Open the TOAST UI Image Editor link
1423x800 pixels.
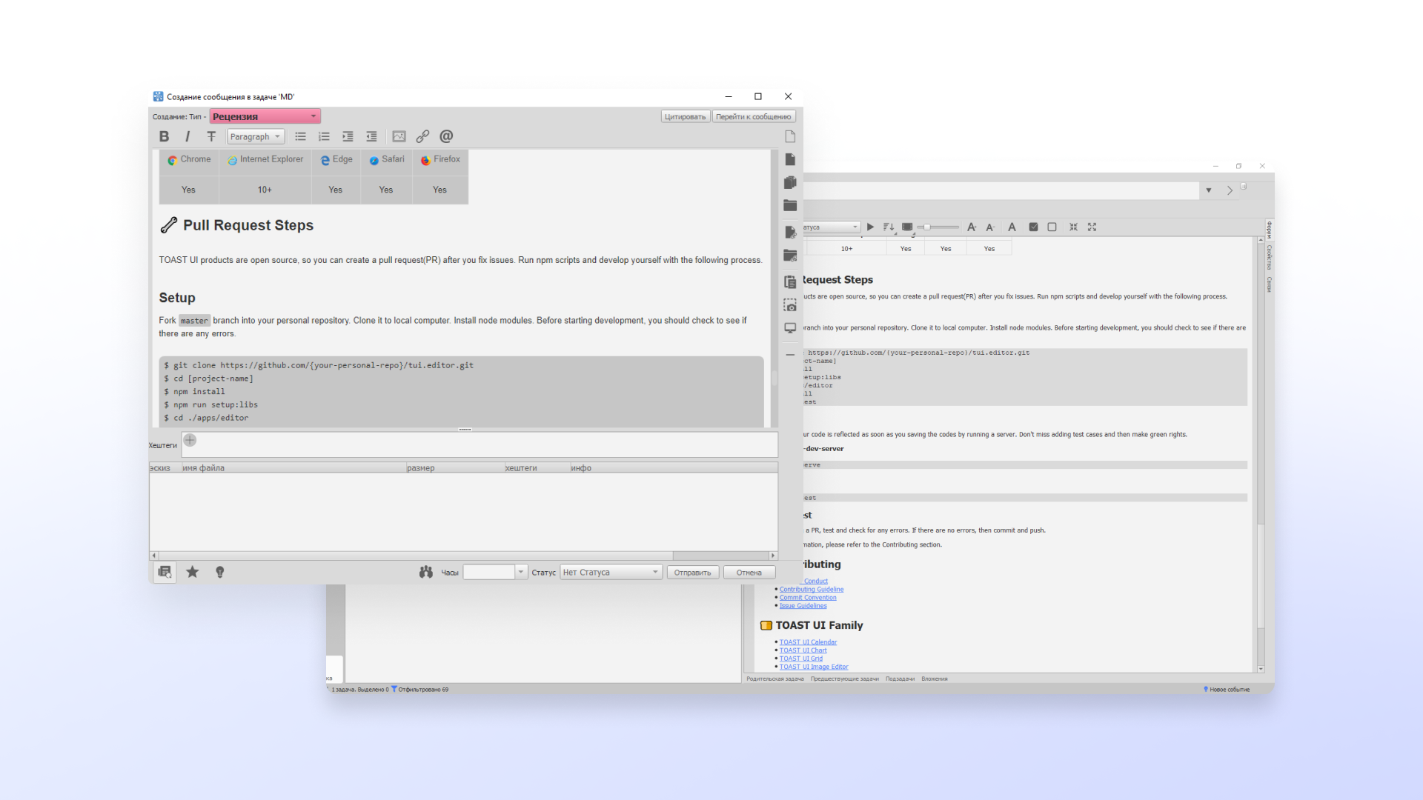813,667
